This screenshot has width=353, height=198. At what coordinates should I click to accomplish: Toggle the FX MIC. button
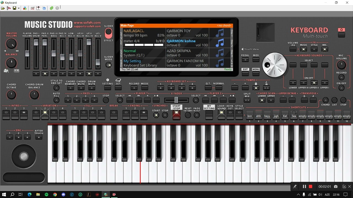tap(325, 50)
